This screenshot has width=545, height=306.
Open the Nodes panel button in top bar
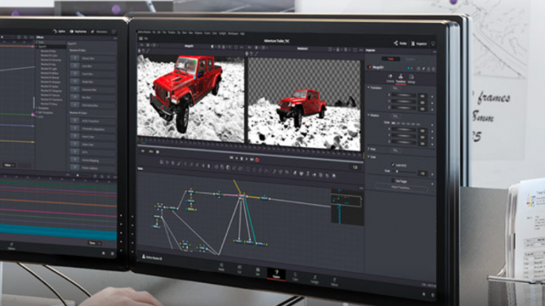(x=401, y=43)
